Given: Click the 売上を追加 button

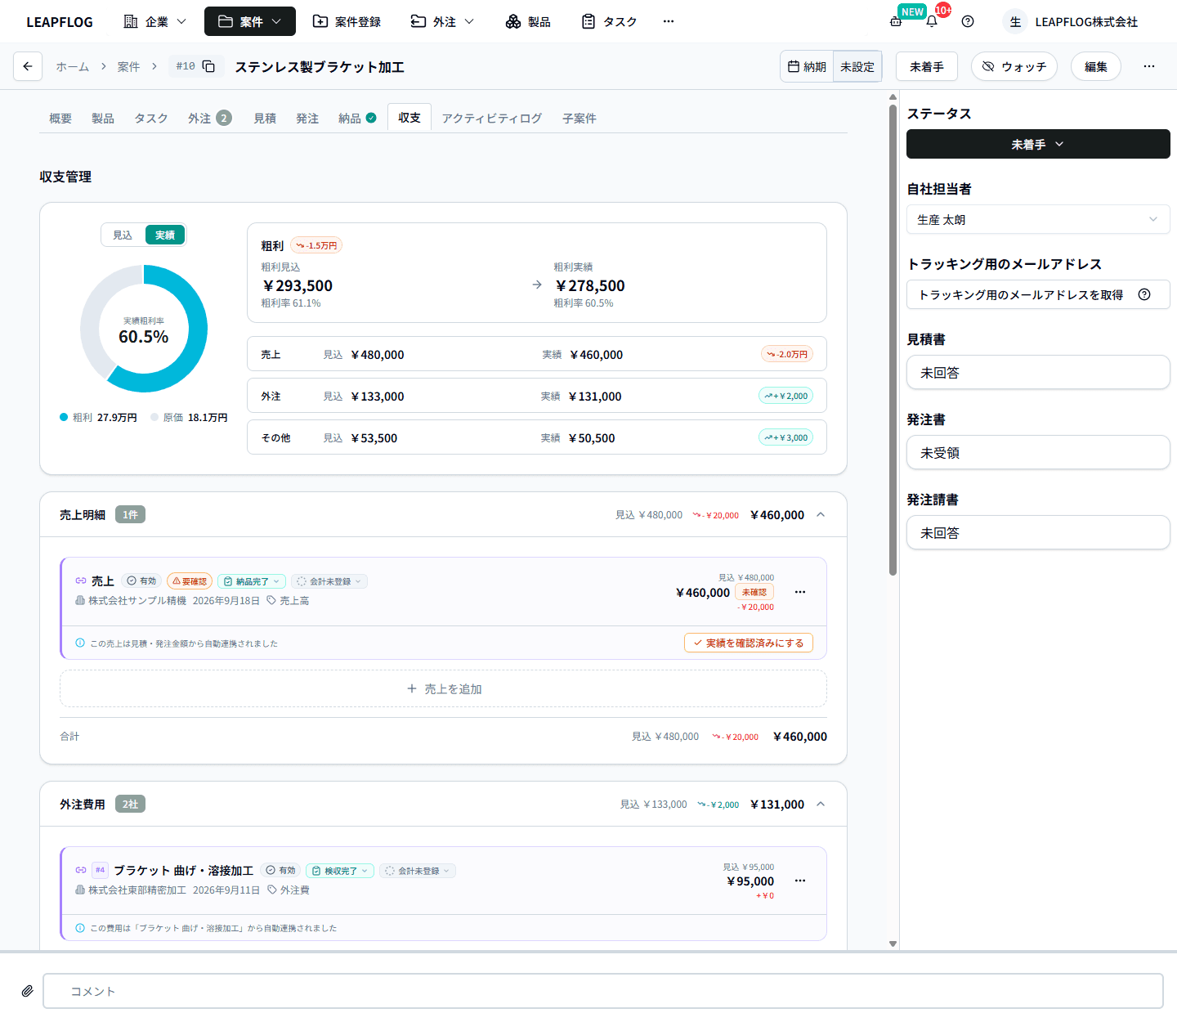Looking at the screenshot, I should point(443,688).
